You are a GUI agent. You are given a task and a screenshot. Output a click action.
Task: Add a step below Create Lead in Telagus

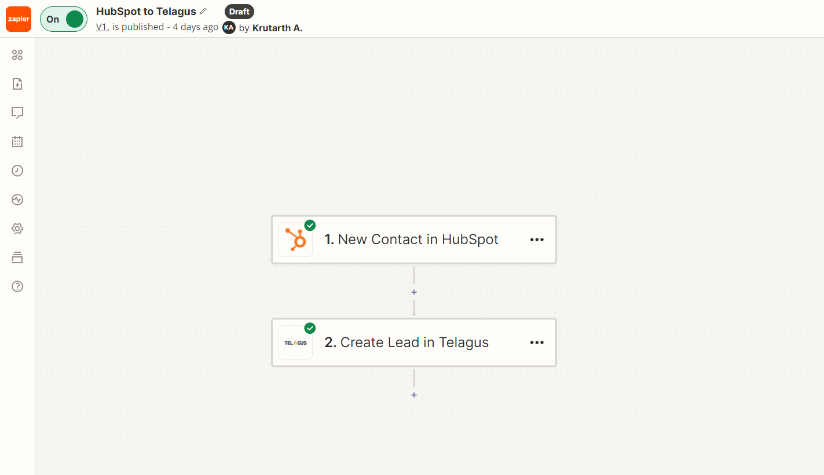tap(413, 395)
